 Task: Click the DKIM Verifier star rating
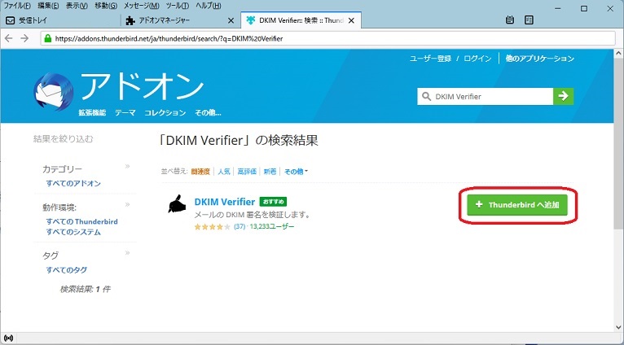pos(212,226)
